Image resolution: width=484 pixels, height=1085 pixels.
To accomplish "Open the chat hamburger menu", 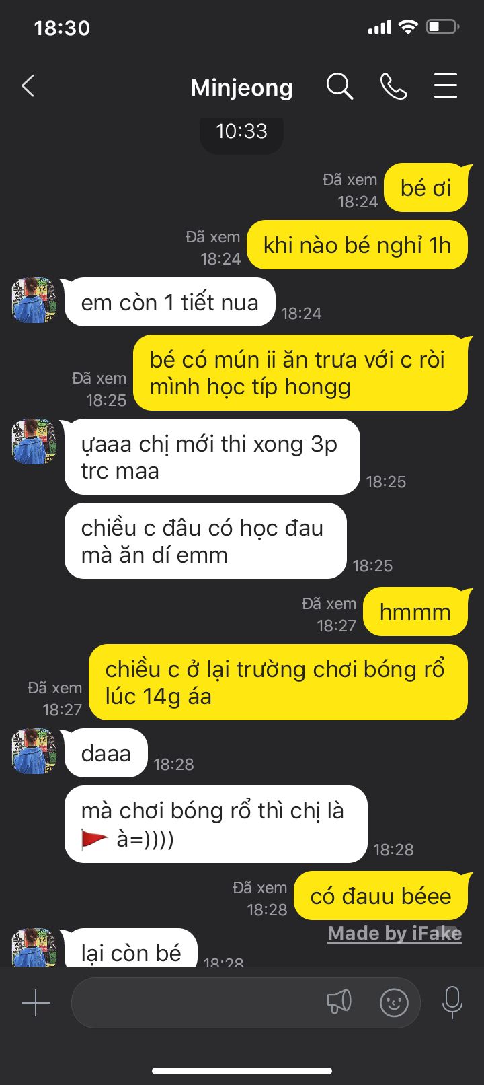I will coord(446,86).
